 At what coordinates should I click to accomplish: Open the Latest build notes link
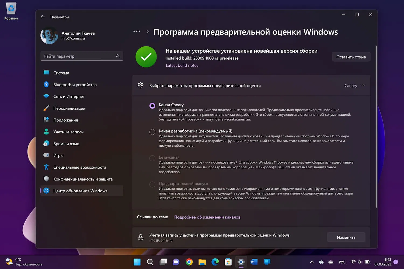pyautogui.click(x=182, y=65)
